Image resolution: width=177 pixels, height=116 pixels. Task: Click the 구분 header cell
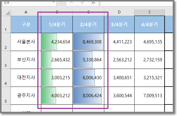(x=26, y=24)
